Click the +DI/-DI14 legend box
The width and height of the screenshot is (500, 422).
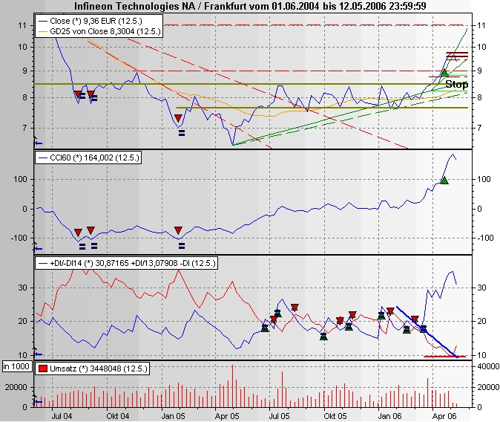click(x=126, y=263)
